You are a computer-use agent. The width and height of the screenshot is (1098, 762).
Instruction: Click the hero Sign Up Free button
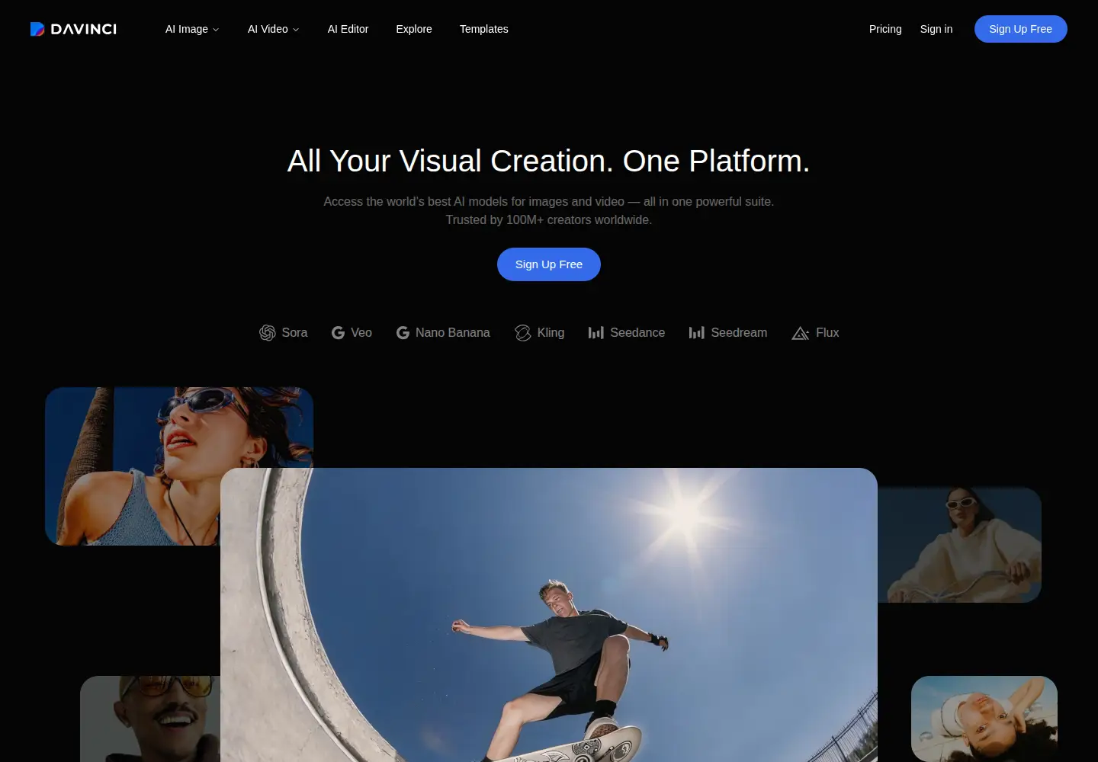tap(549, 264)
